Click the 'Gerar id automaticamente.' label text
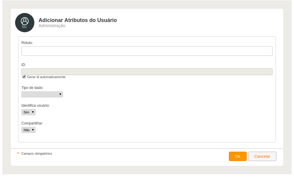Viewport: 294px width, 177px height. click(x=47, y=77)
